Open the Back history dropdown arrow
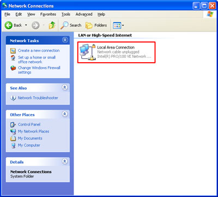The image size is (218, 197). 26,25
